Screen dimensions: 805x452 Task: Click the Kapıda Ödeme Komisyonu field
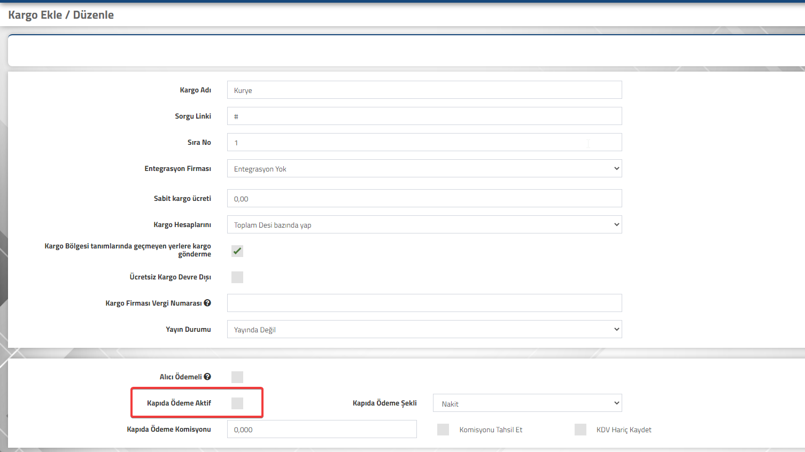pos(322,429)
